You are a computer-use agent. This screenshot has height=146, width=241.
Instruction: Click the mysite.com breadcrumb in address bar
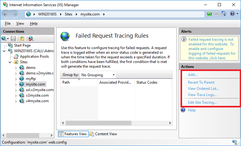90,14
